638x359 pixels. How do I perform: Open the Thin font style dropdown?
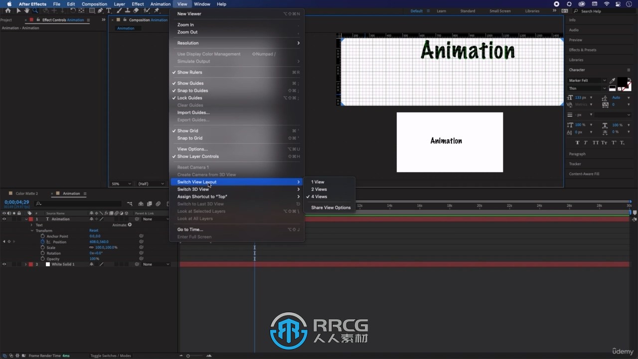tap(587, 88)
